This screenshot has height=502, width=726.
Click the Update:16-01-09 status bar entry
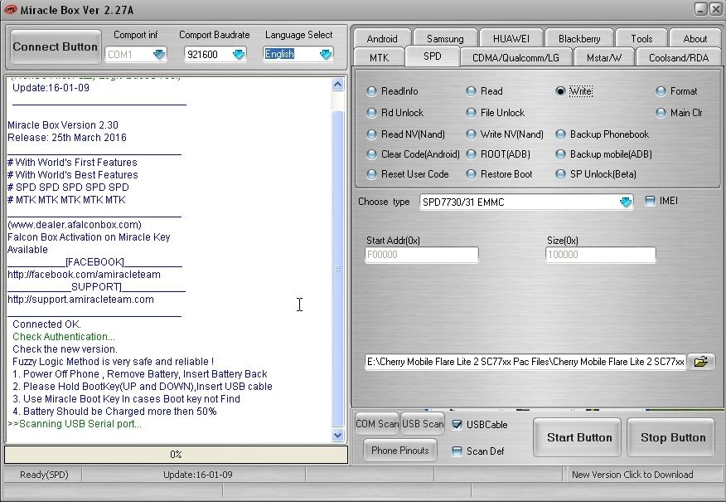coord(198,475)
